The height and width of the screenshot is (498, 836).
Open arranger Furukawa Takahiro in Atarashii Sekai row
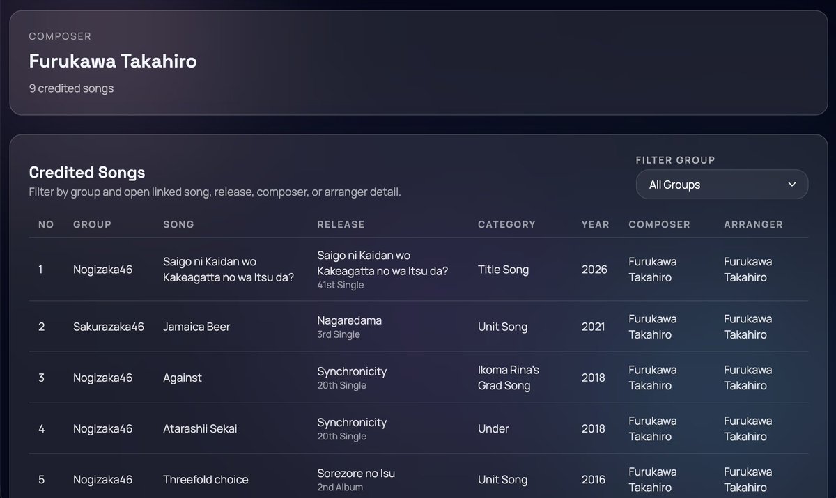748,428
